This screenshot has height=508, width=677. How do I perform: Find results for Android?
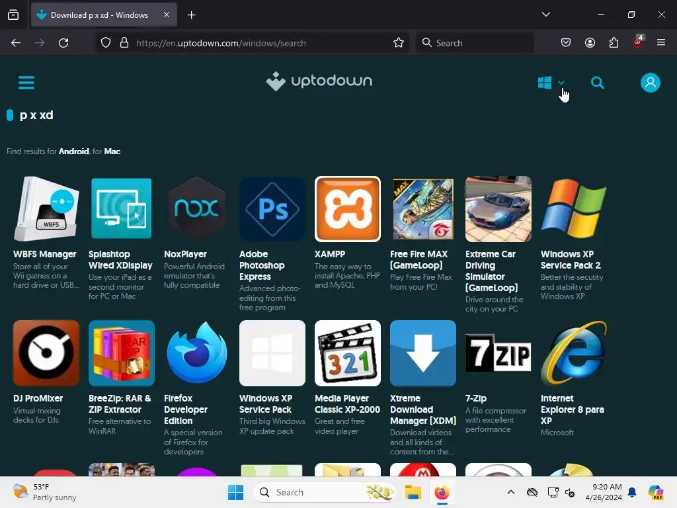click(74, 151)
